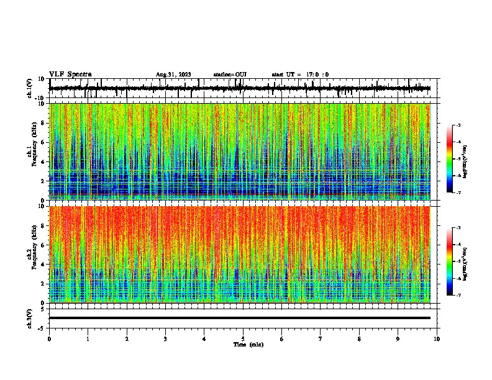Click time axis tick label "3"
The width and height of the screenshot is (492, 380).
[x=166, y=339]
